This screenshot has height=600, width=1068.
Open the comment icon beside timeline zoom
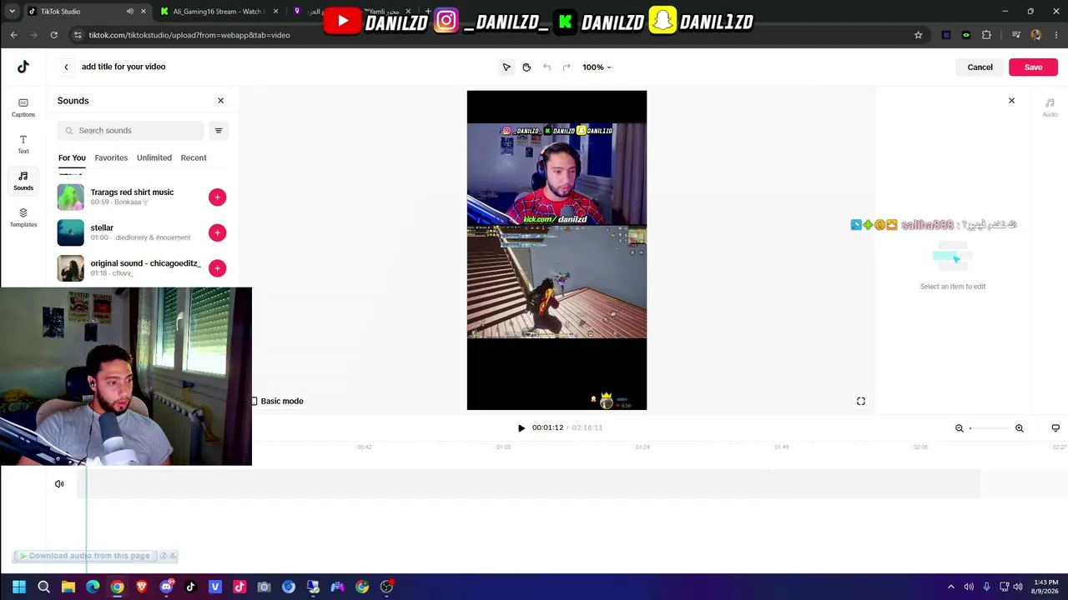[1055, 428]
